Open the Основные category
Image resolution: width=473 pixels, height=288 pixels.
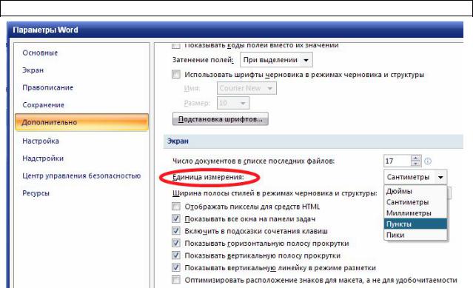pyautogui.click(x=40, y=53)
